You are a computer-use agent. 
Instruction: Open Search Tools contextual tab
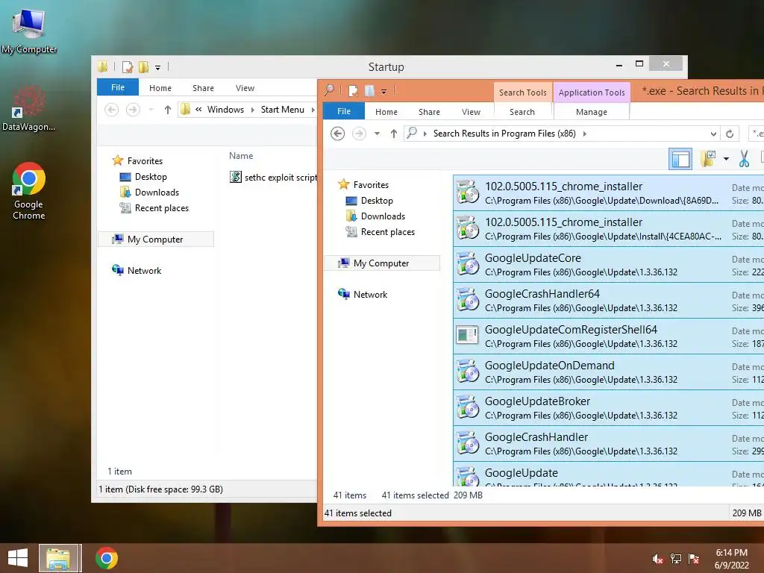click(x=523, y=93)
